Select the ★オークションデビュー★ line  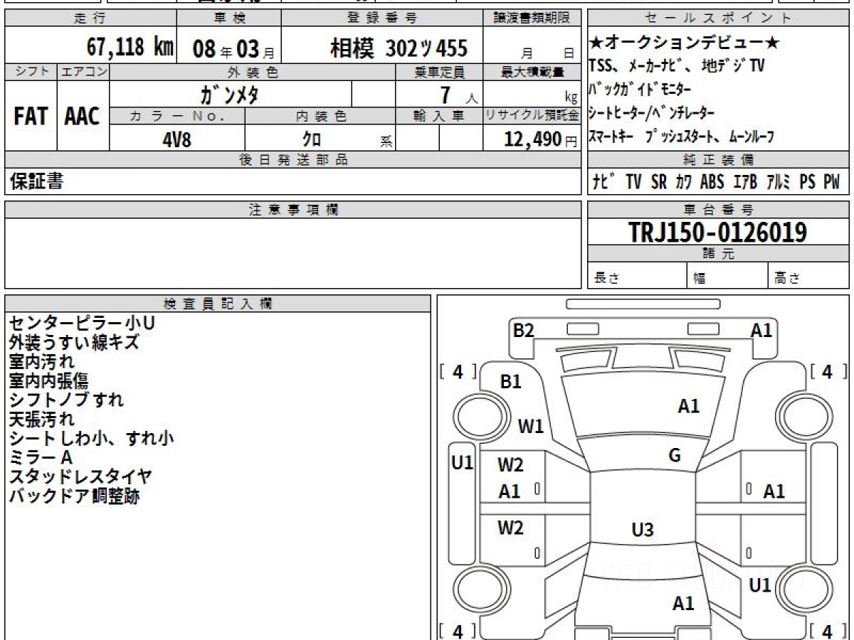(x=685, y=43)
